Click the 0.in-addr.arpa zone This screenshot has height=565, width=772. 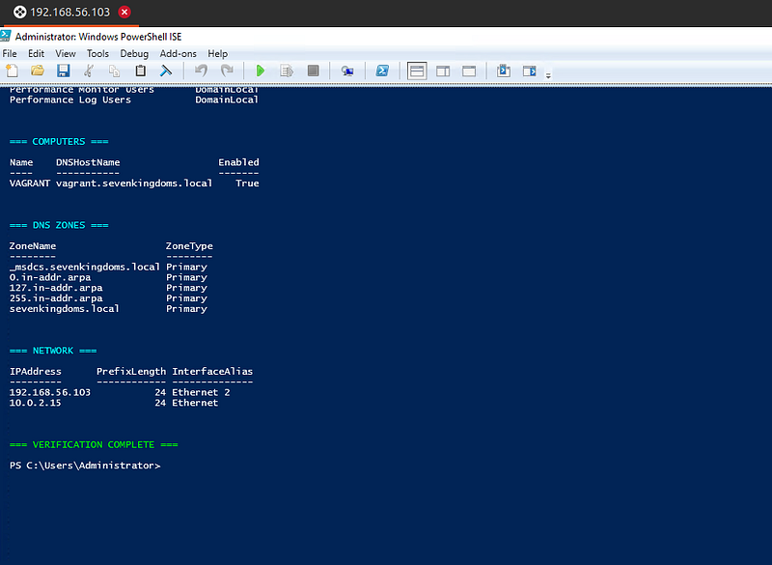[50, 277]
